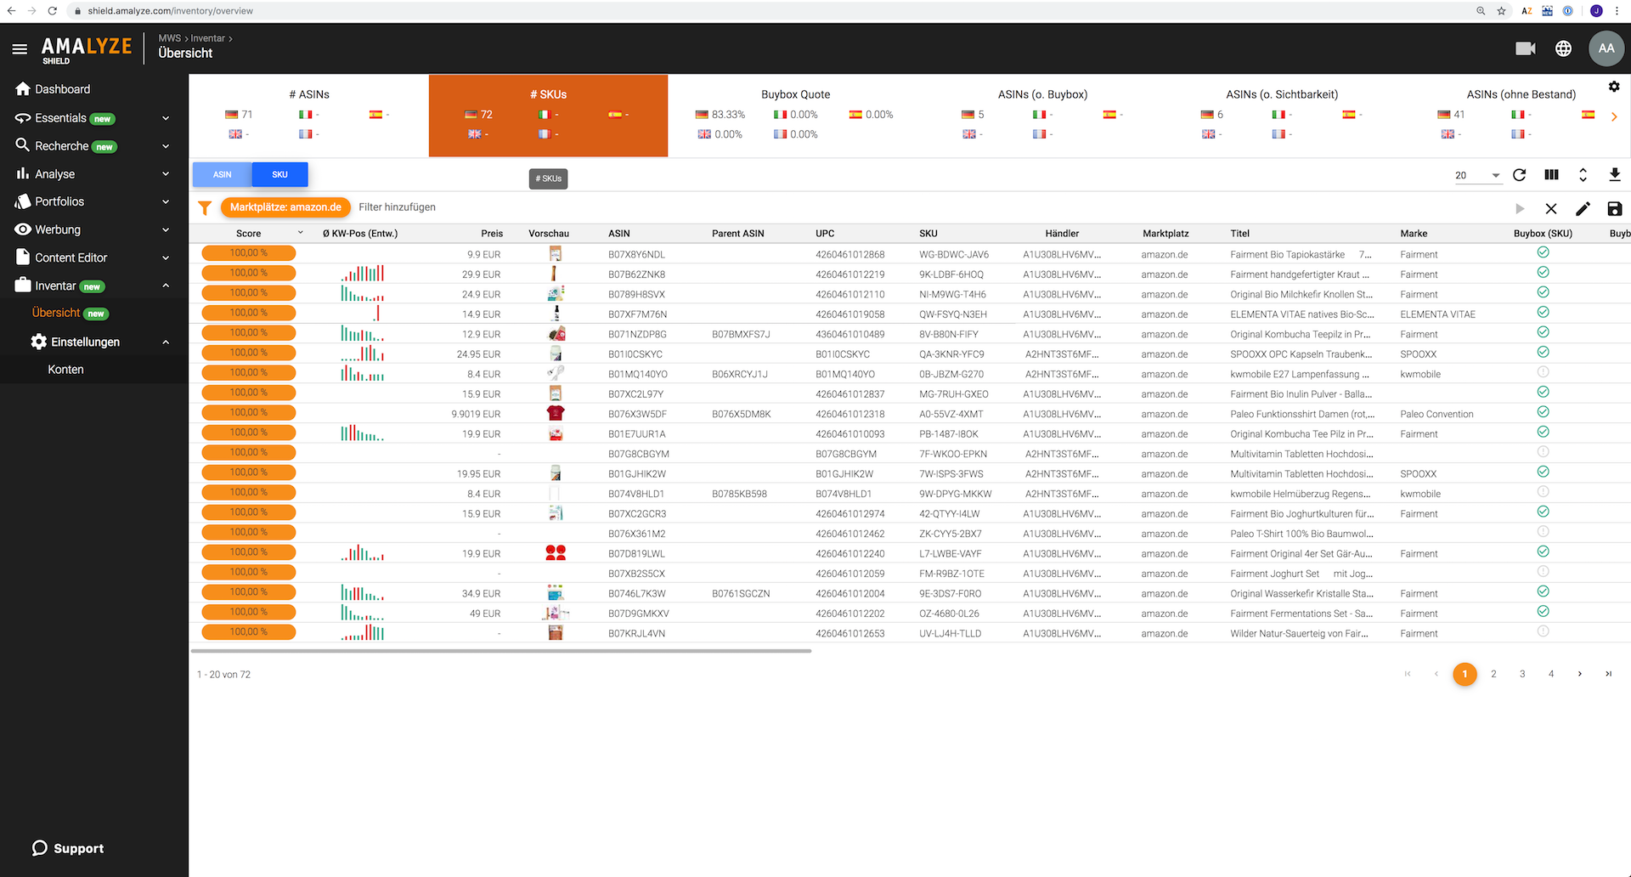Screen dimensions: 1631x877
Task: Click Buybox indicator for B07KRJL4VN row
Action: tap(1543, 631)
